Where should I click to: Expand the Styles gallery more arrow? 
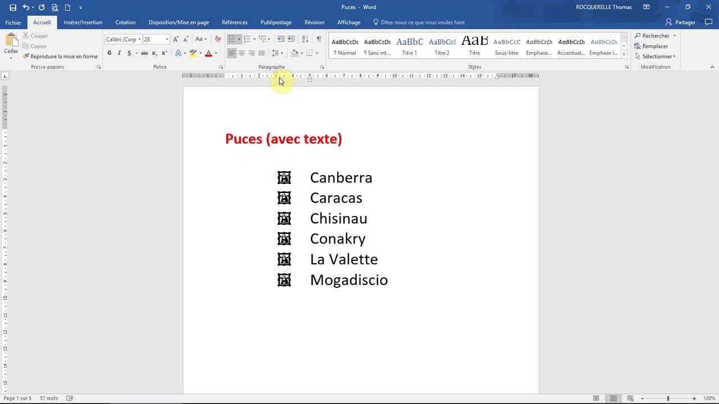(624, 54)
